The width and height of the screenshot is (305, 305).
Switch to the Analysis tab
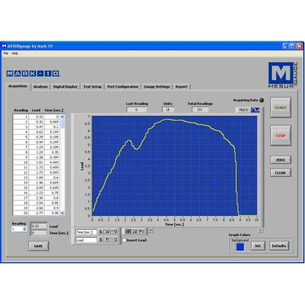[40, 87]
